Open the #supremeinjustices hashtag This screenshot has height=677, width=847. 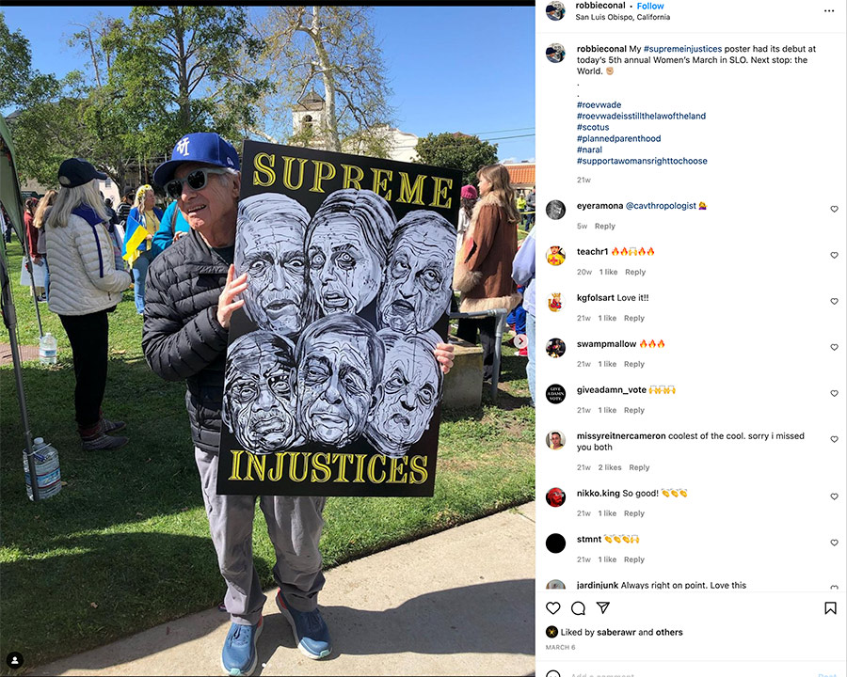(x=682, y=49)
